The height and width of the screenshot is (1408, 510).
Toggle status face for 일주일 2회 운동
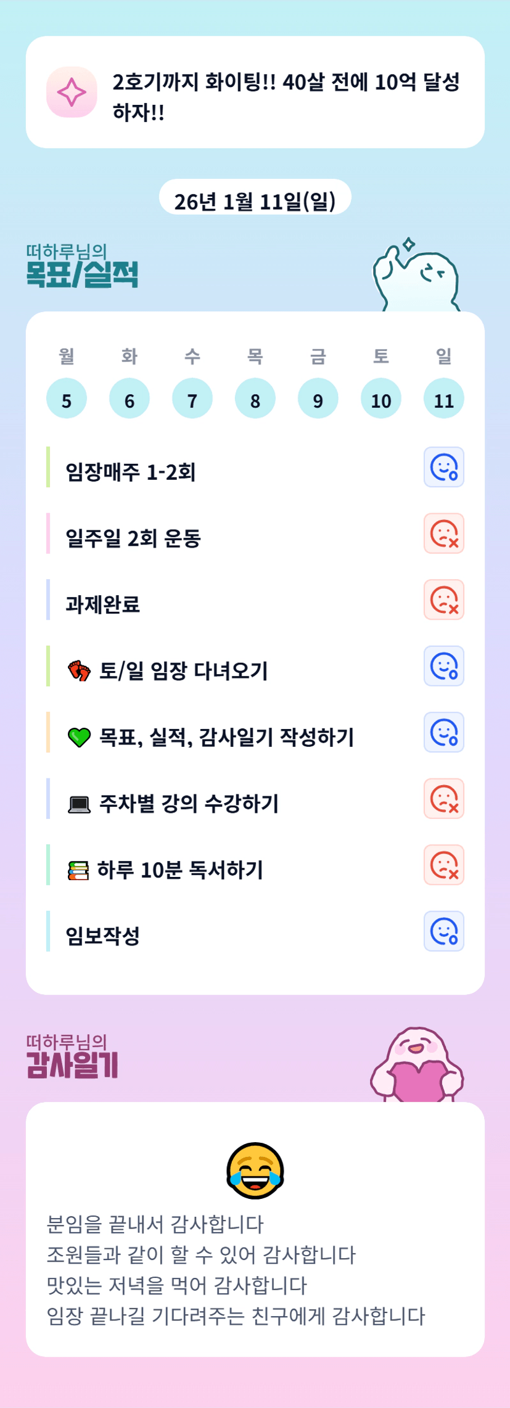tap(443, 533)
